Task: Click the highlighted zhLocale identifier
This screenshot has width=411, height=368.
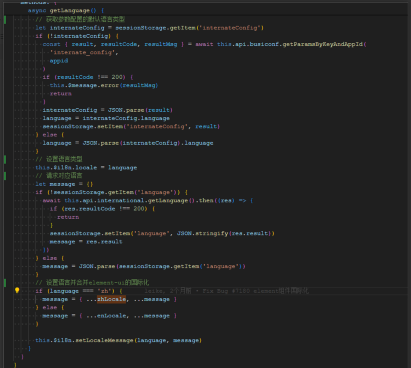Action: click(x=111, y=299)
